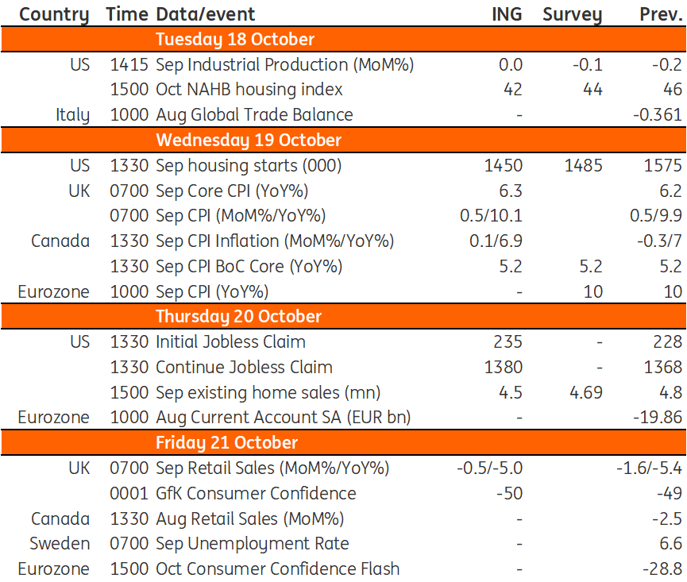Select Initial Jobless Claim row

coord(343,342)
